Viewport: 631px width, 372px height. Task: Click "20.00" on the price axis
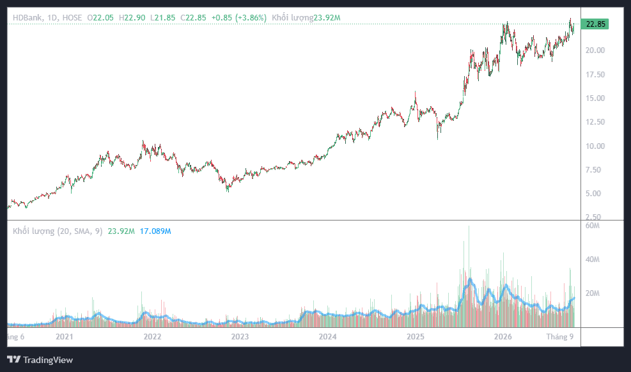[595, 50]
